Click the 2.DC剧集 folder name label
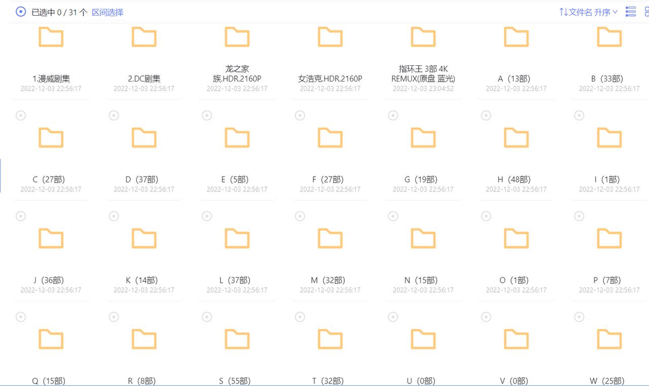 [x=144, y=79]
